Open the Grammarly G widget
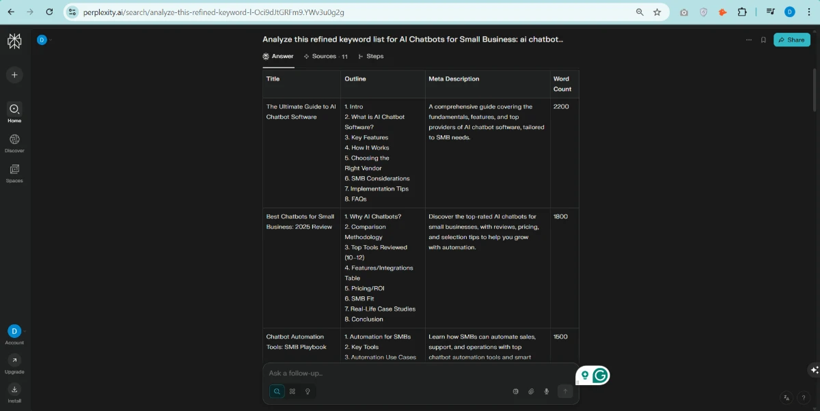The width and height of the screenshot is (820, 411). coord(600,375)
